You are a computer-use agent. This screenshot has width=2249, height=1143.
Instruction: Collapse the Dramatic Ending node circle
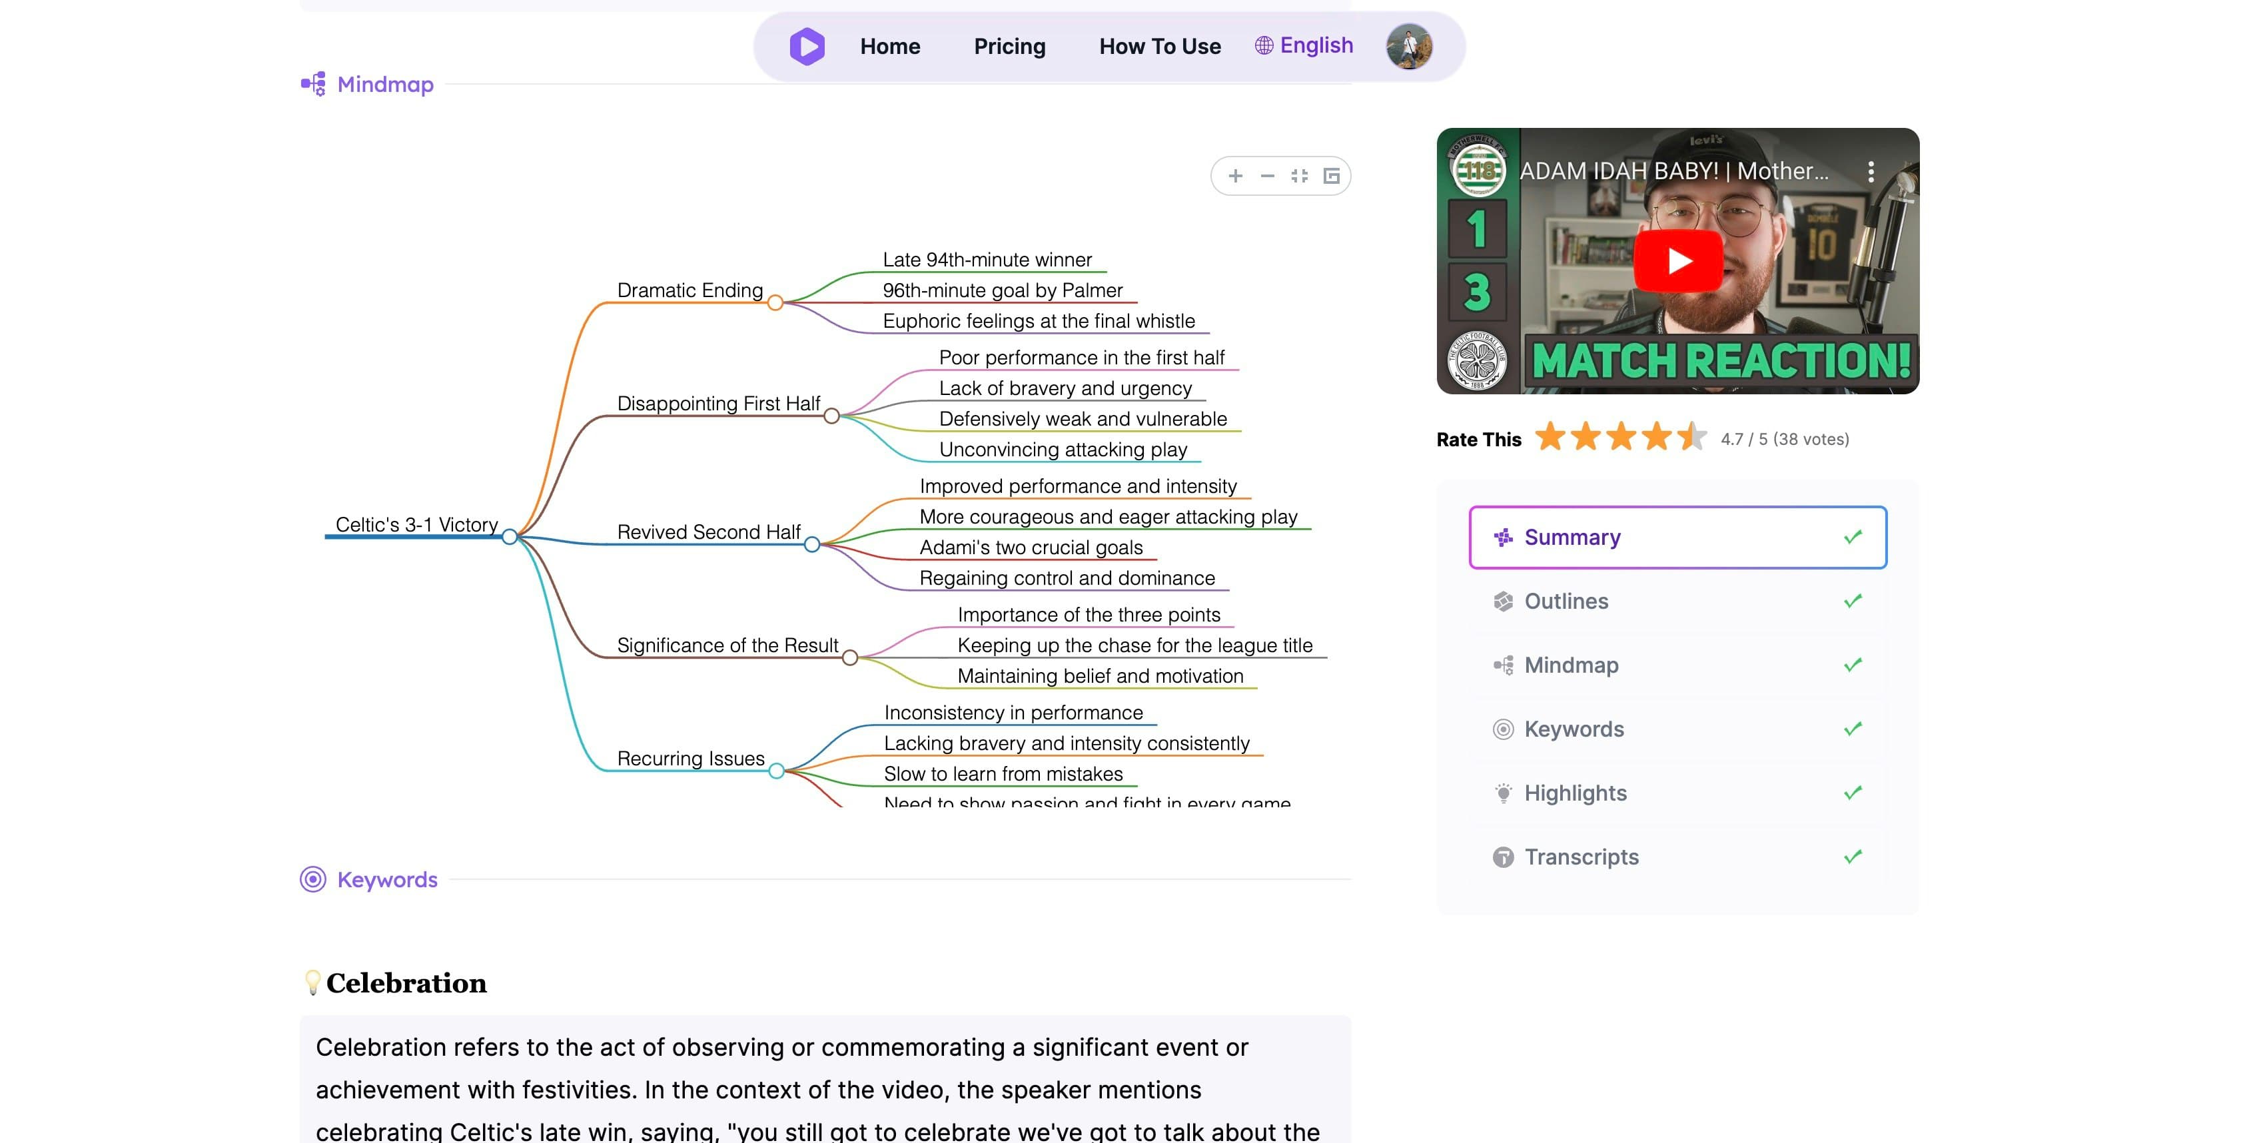click(775, 303)
